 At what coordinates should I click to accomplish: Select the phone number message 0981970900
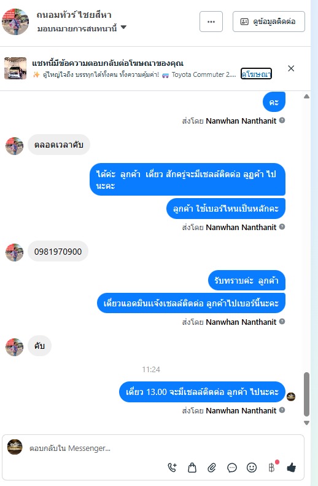(58, 252)
